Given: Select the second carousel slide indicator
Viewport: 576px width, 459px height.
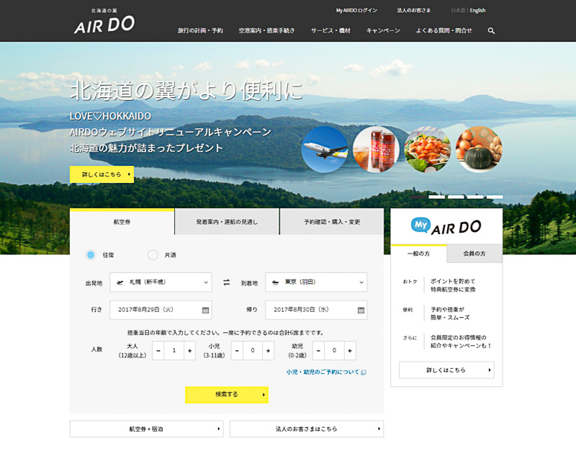Looking at the screenshot, I should pos(437,197).
